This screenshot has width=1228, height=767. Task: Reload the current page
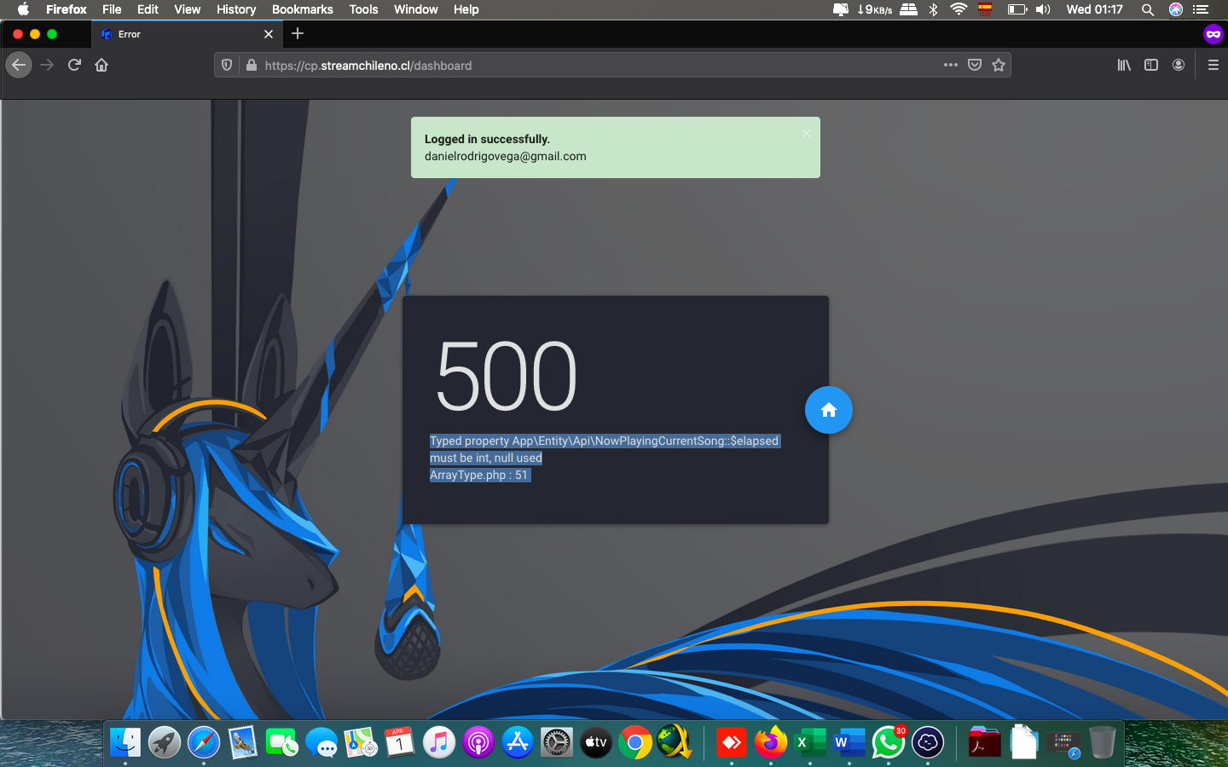pos(74,65)
